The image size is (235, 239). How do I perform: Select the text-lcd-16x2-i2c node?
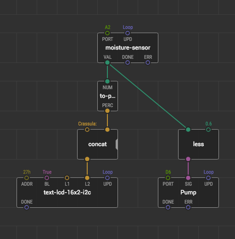coord(67,193)
